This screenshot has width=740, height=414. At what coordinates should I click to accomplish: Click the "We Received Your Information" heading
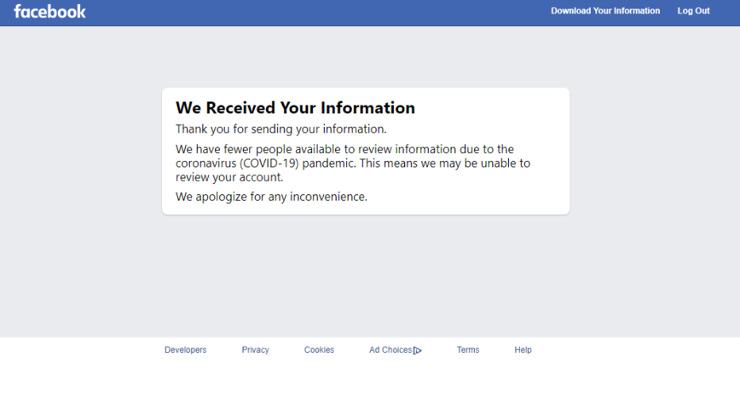coord(295,108)
